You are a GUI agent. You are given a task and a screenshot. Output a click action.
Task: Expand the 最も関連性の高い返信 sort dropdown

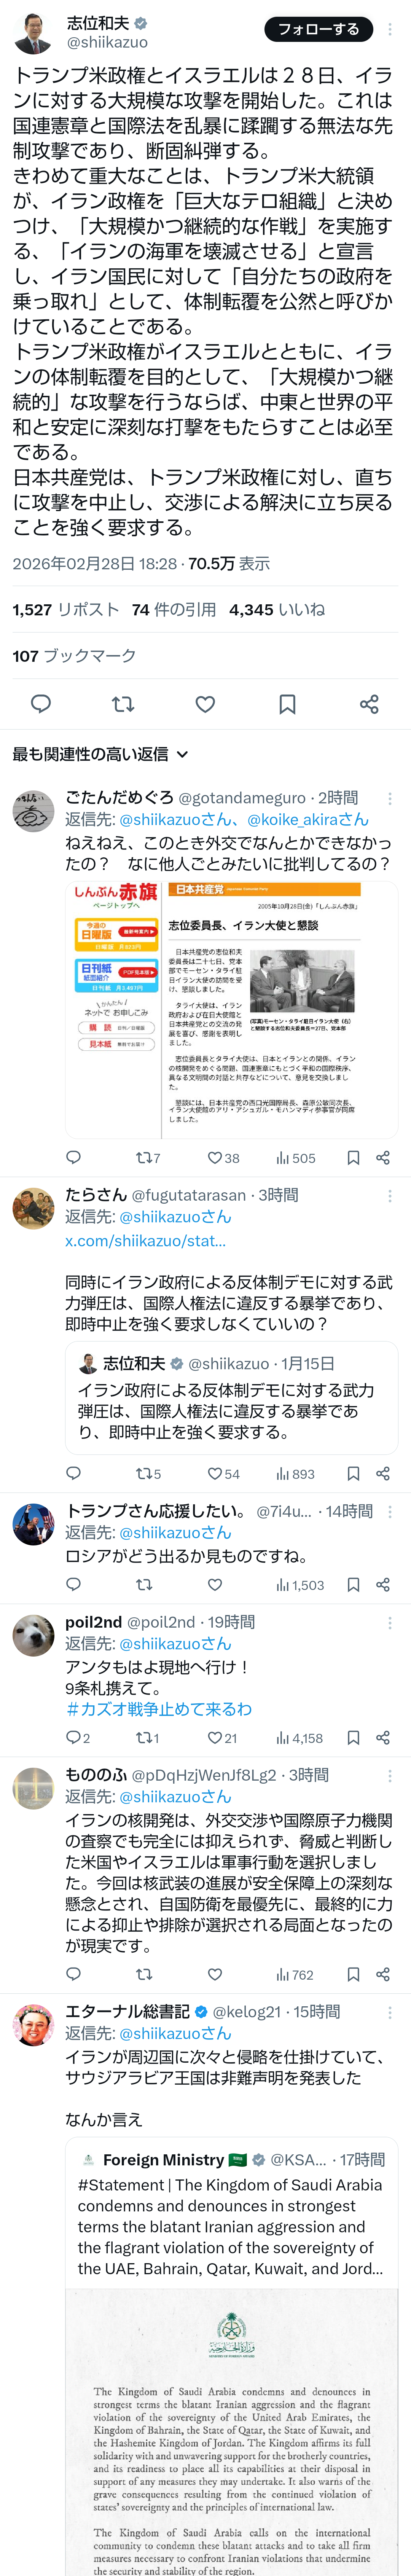100,754
